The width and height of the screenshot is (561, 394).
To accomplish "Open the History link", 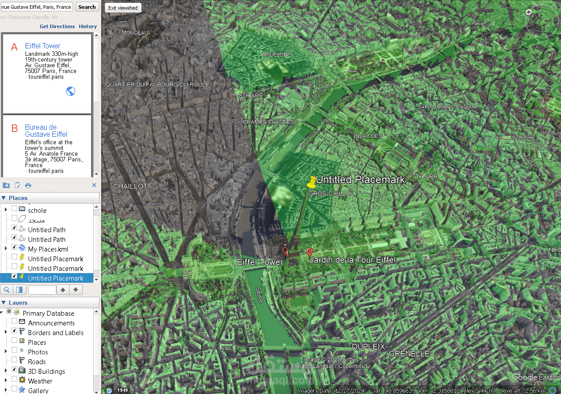I will [88, 26].
